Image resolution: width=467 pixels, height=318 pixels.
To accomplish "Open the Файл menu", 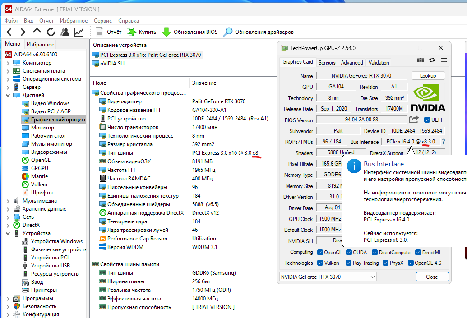I will (11, 21).
